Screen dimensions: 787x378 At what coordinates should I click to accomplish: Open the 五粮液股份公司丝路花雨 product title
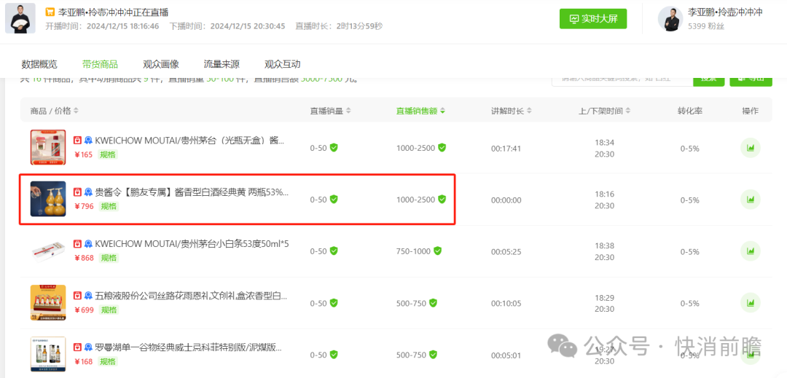(x=191, y=296)
